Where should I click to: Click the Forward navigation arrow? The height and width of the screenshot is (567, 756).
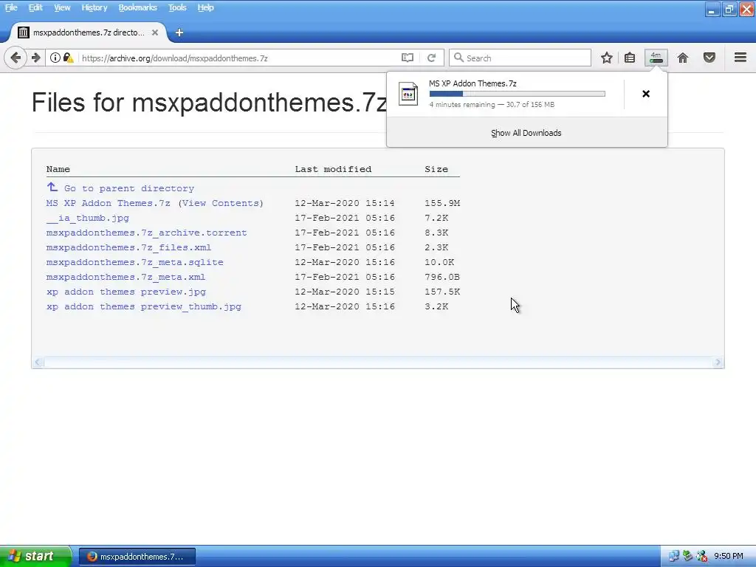[36, 58]
